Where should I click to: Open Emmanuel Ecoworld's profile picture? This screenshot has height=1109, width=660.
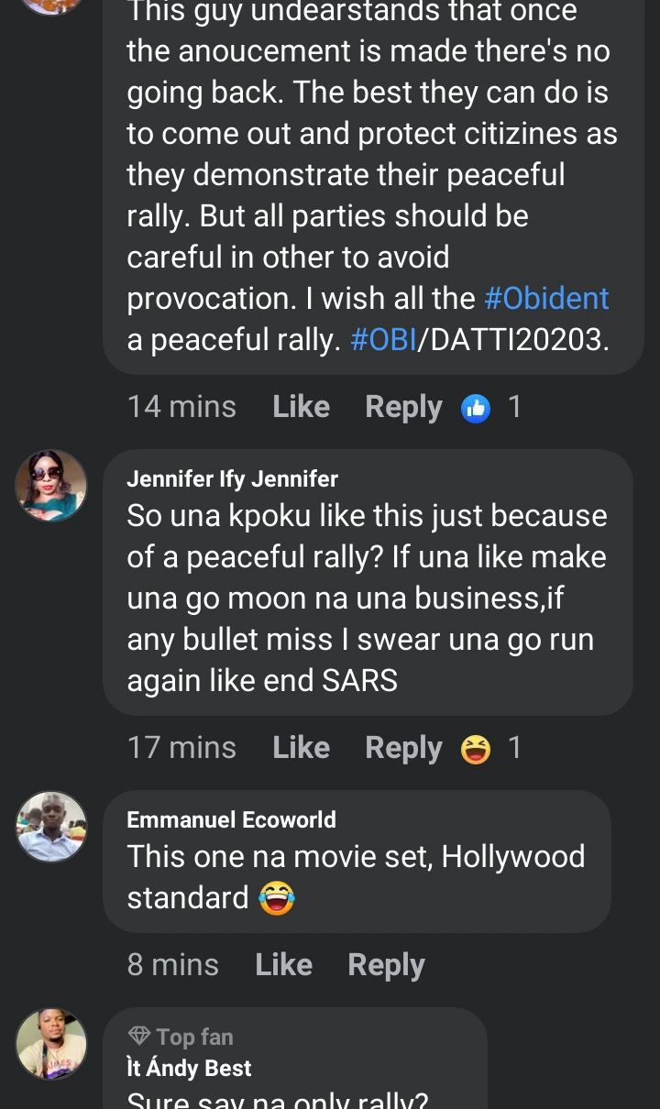point(51,827)
